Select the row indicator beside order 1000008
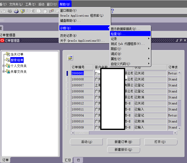The image size is (187, 163). click(x=67, y=79)
